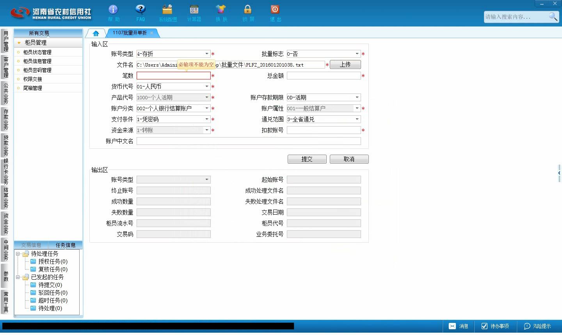Image resolution: width=562 pixels, height=335 pixels.
Task: Open the 消息 messages status item
Action: coord(459,326)
